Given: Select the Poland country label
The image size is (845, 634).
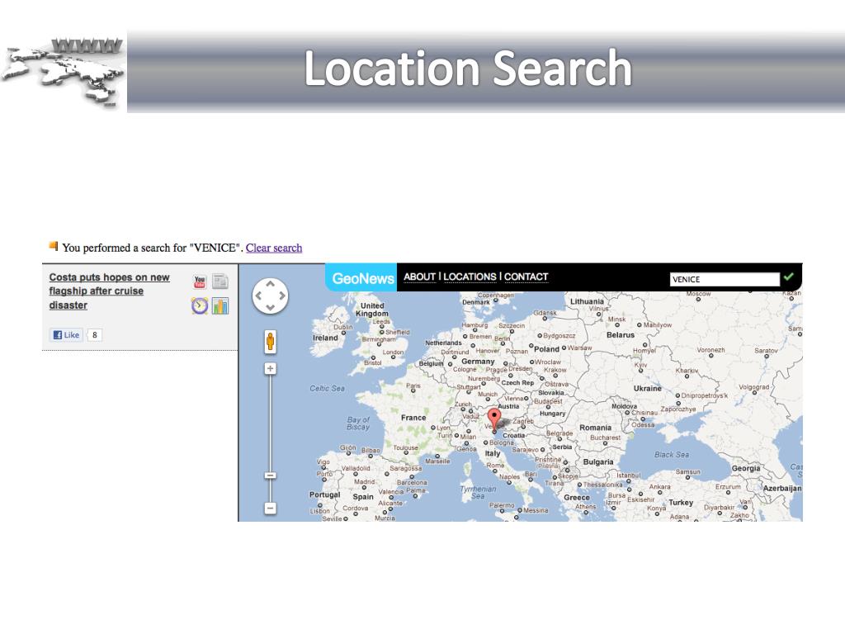Looking at the screenshot, I should (x=547, y=349).
